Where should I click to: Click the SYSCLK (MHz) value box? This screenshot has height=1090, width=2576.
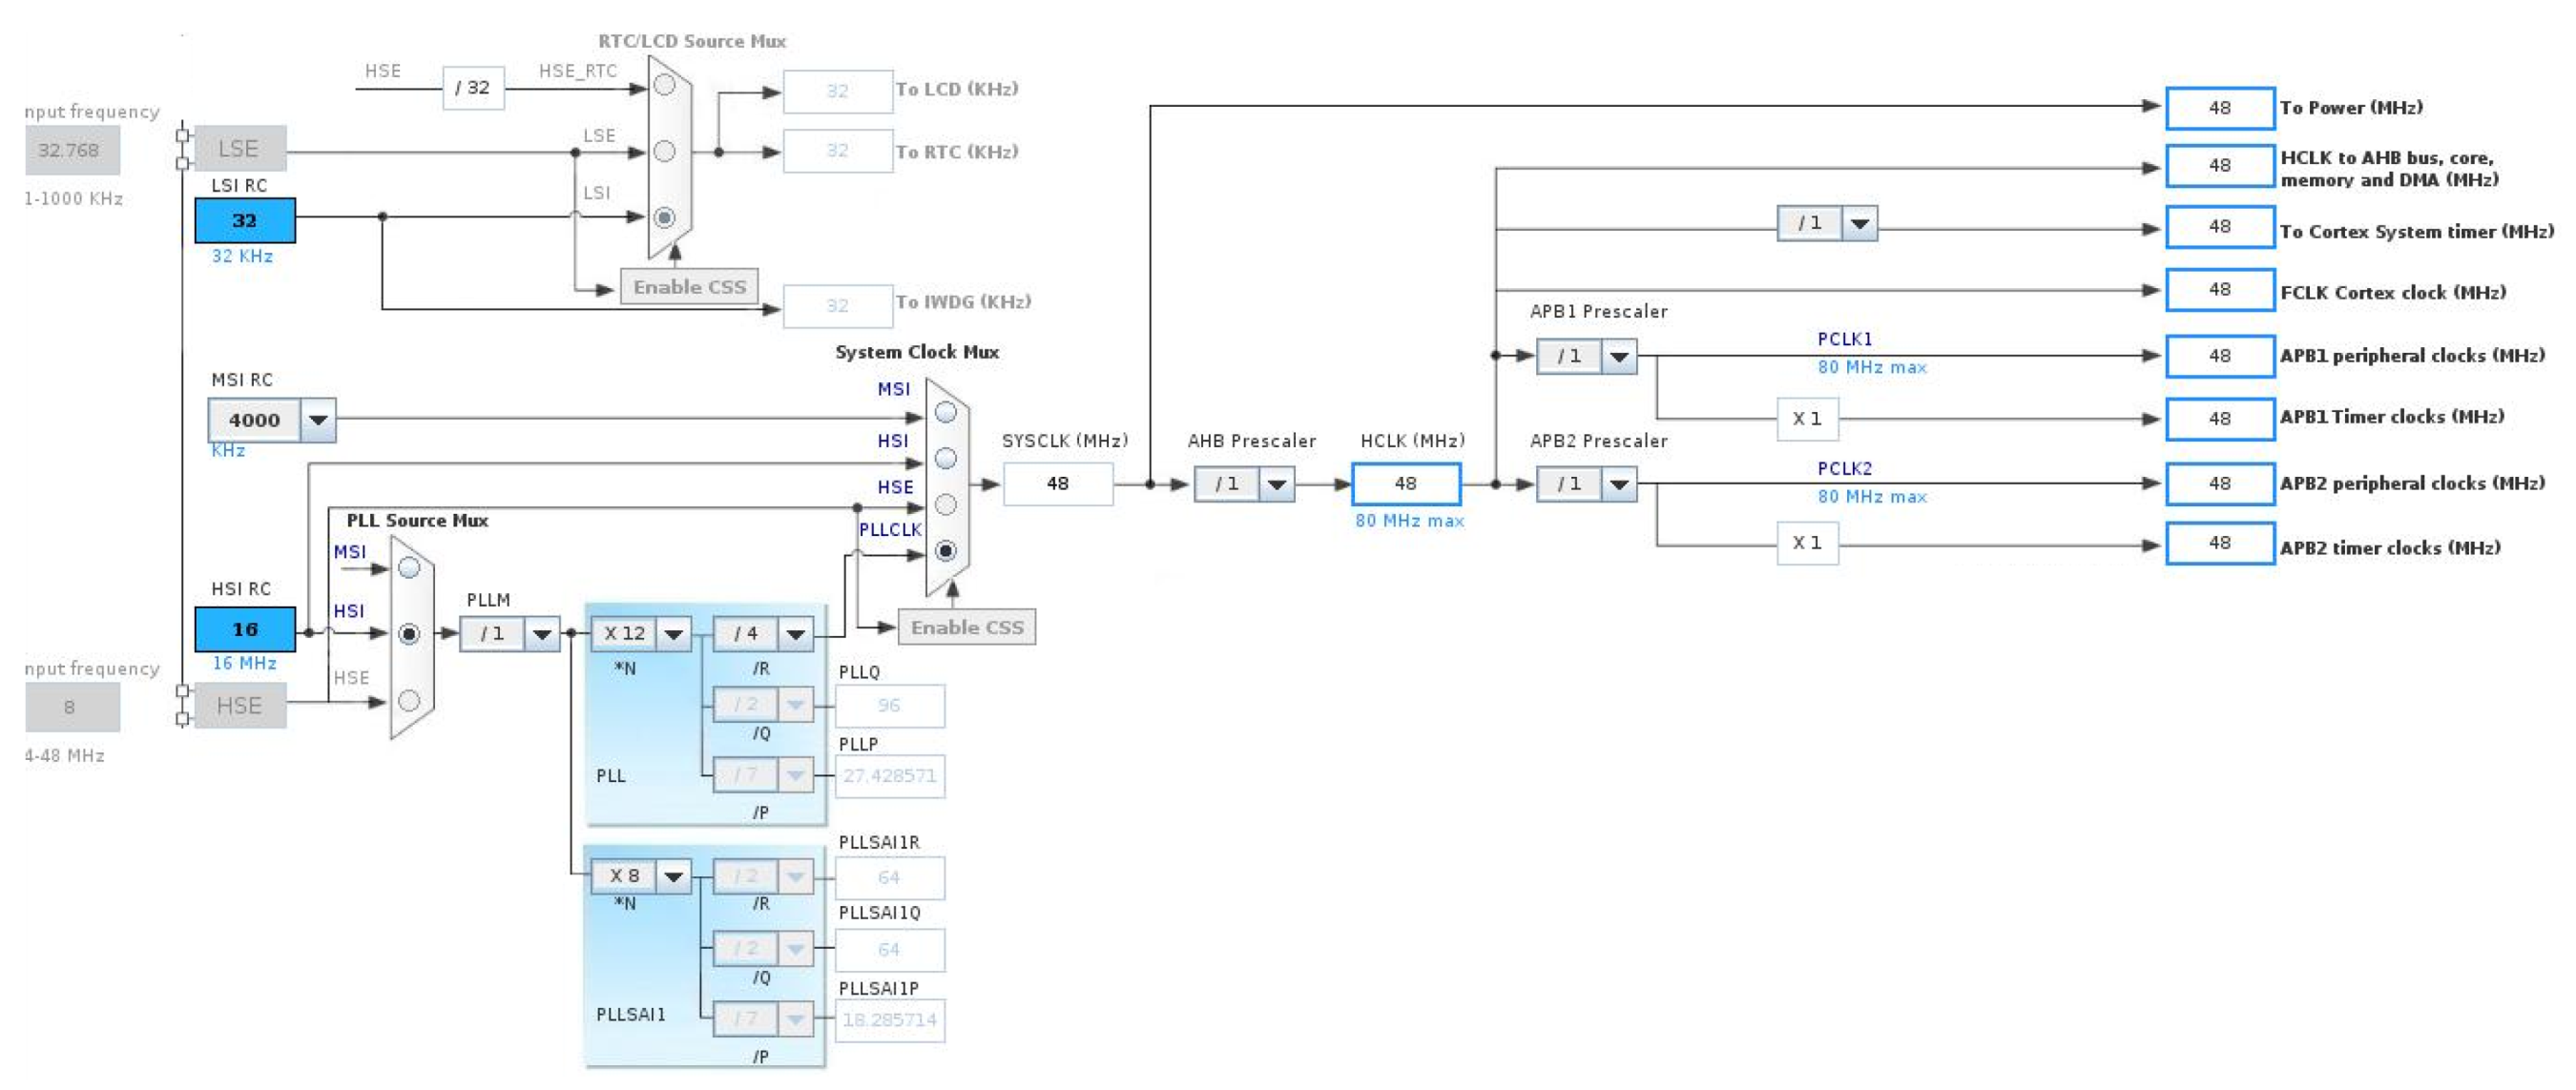(x=1057, y=484)
